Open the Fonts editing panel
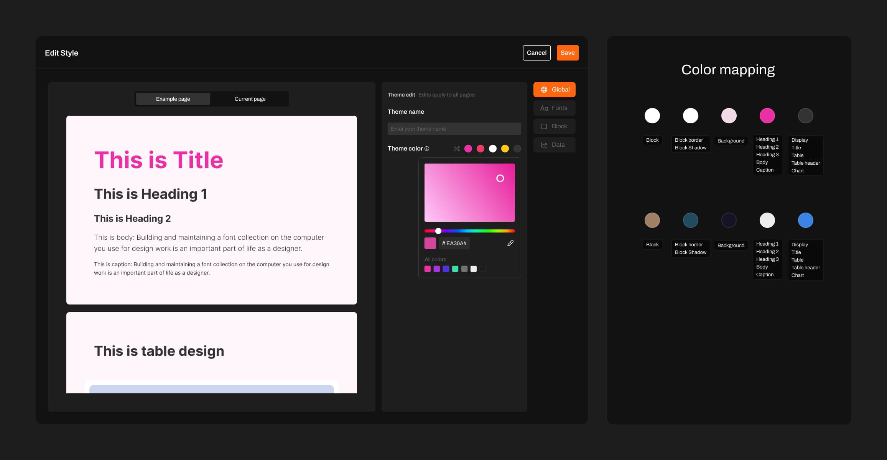This screenshot has width=887, height=460. pyautogui.click(x=554, y=108)
